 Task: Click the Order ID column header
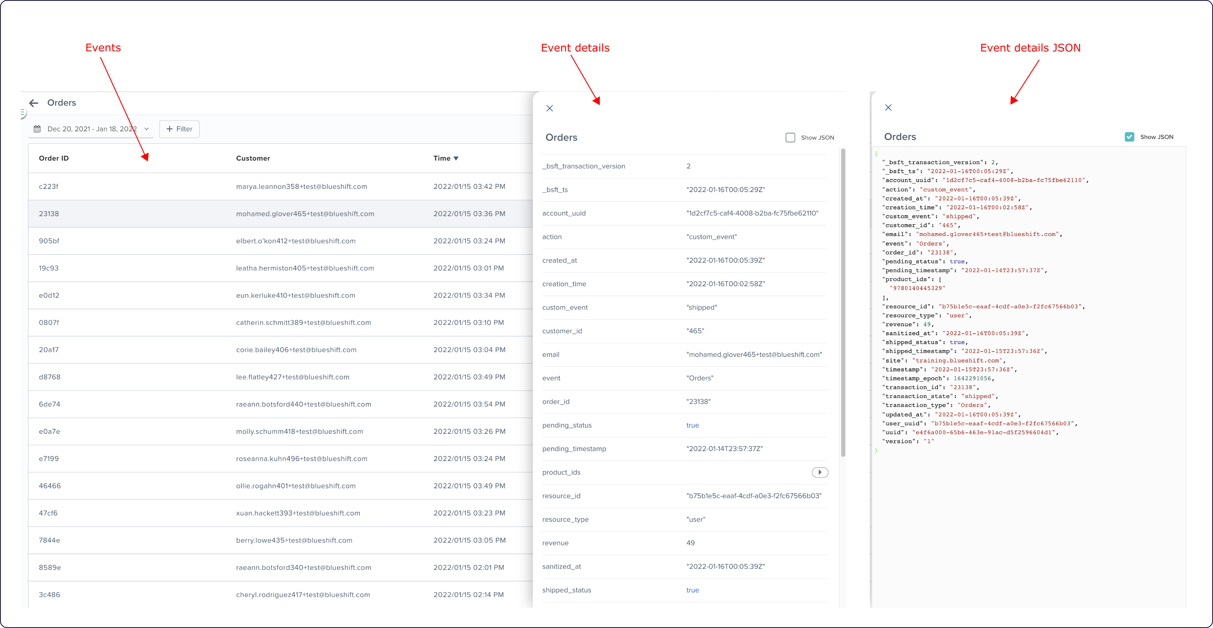pos(54,158)
